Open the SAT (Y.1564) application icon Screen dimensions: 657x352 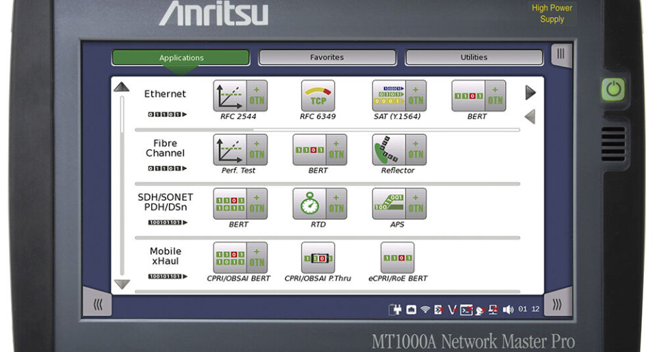(x=389, y=96)
